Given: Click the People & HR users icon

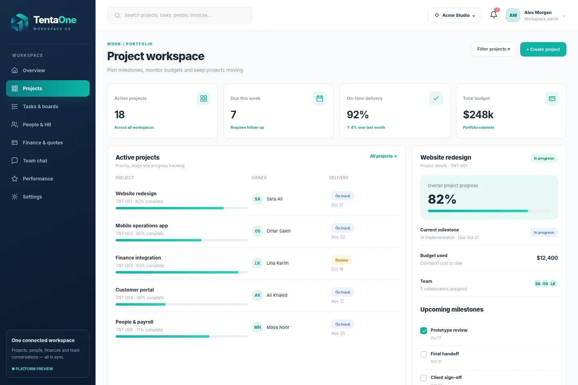Looking at the screenshot, I should pos(15,124).
